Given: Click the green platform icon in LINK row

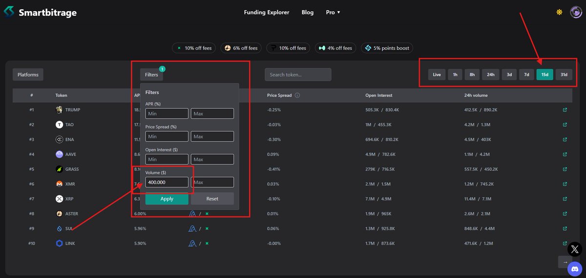Looking at the screenshot, I should point(207,243).
